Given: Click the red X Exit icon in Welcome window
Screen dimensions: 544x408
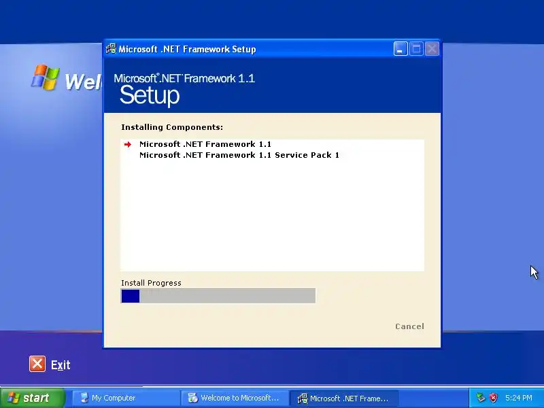Looking at the screenshot, I should point(37,364).
